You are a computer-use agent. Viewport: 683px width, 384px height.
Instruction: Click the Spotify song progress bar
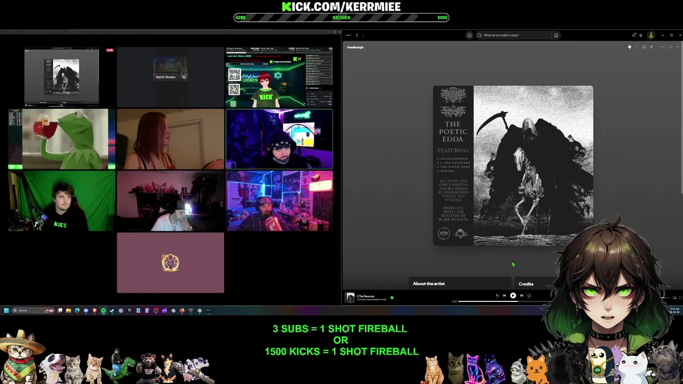point(512,301)
